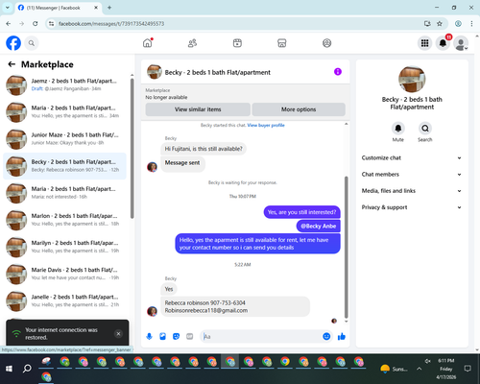Open Janelle apartment conversation
The image size is (480, 384).
tap(64, 301)
